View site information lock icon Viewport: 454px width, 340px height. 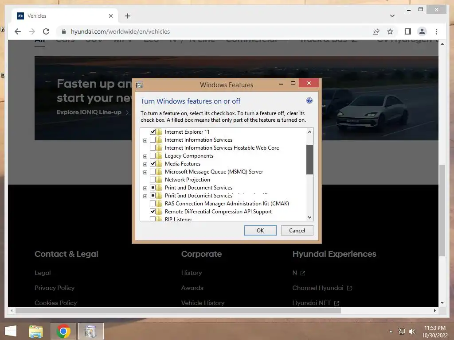pyautogui.click(x=64, y=31)
